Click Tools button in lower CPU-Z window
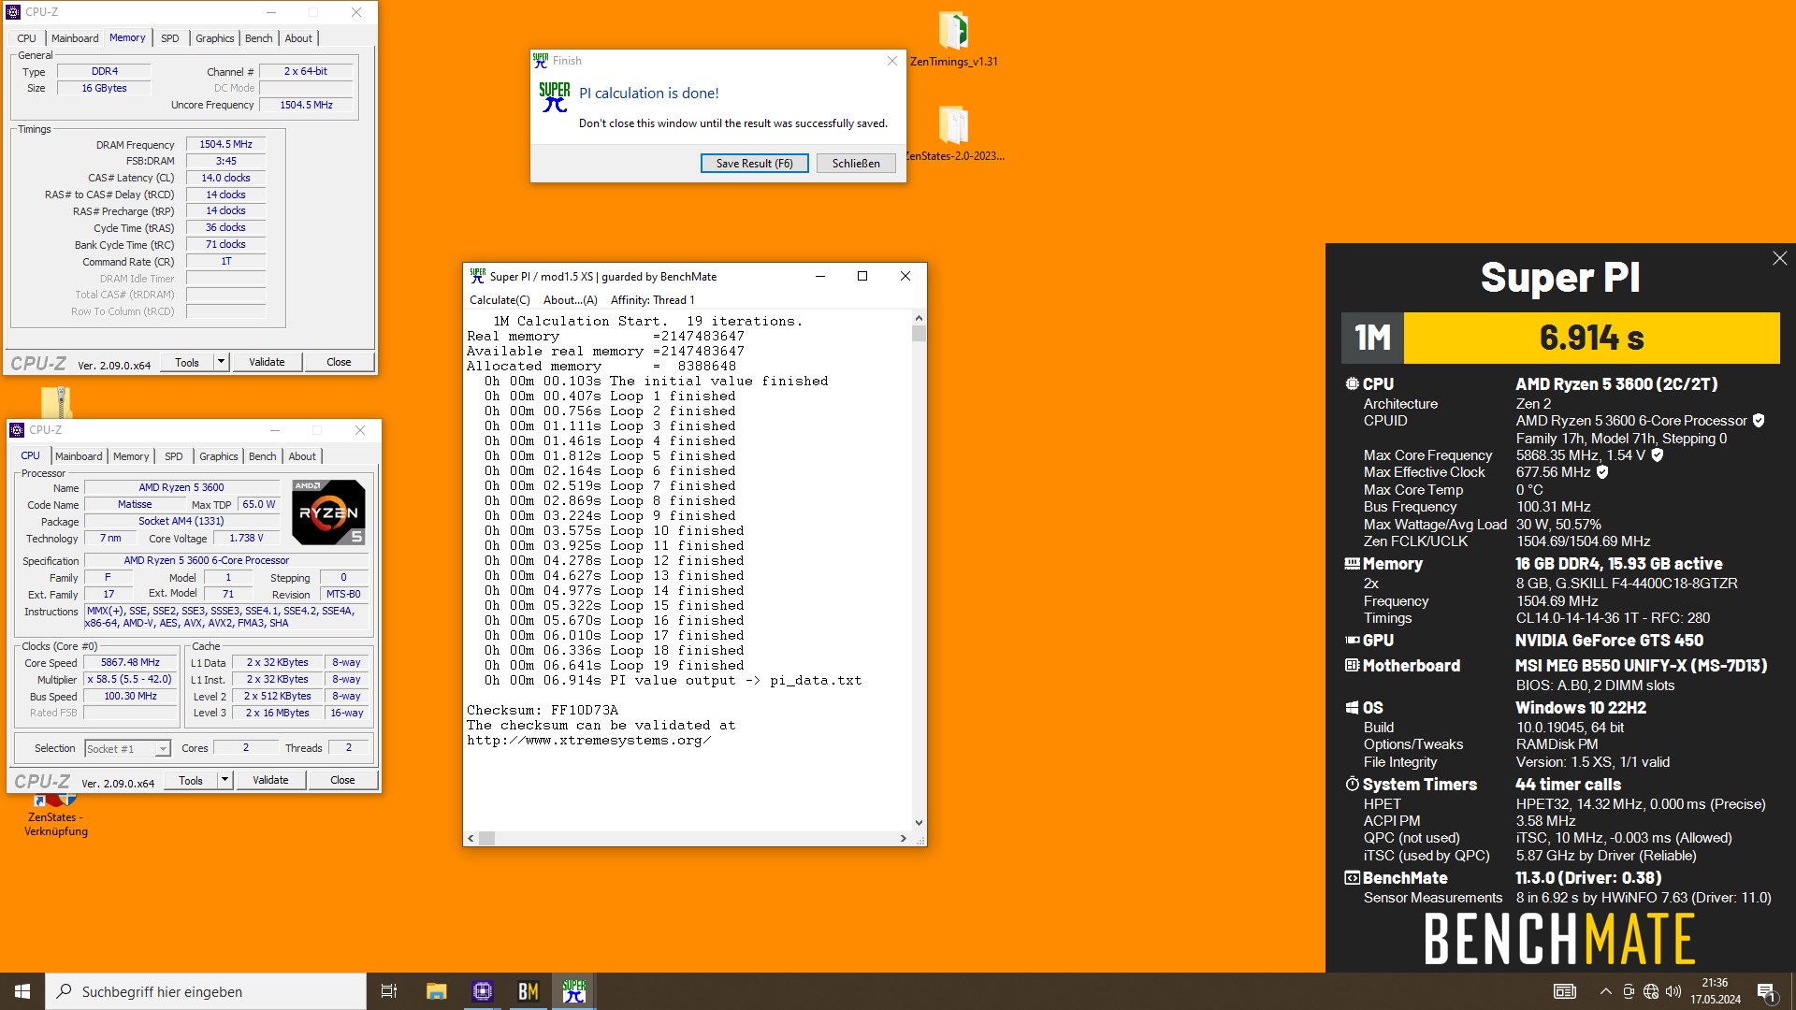Image resolution: width=1796 pixels, height=1010 pixels. pyautogui.click(x=191, y=780)
